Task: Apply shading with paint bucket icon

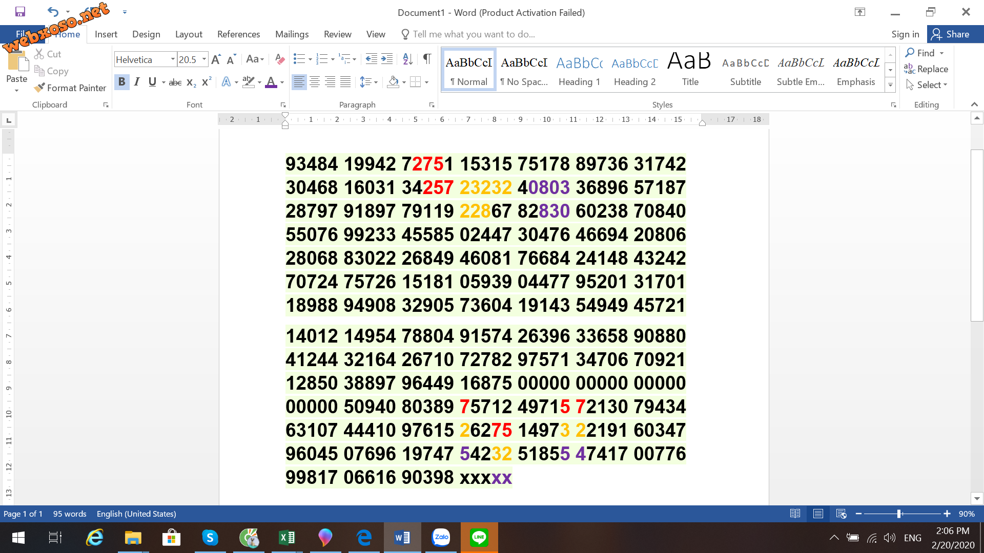Action: pos(393,82)
